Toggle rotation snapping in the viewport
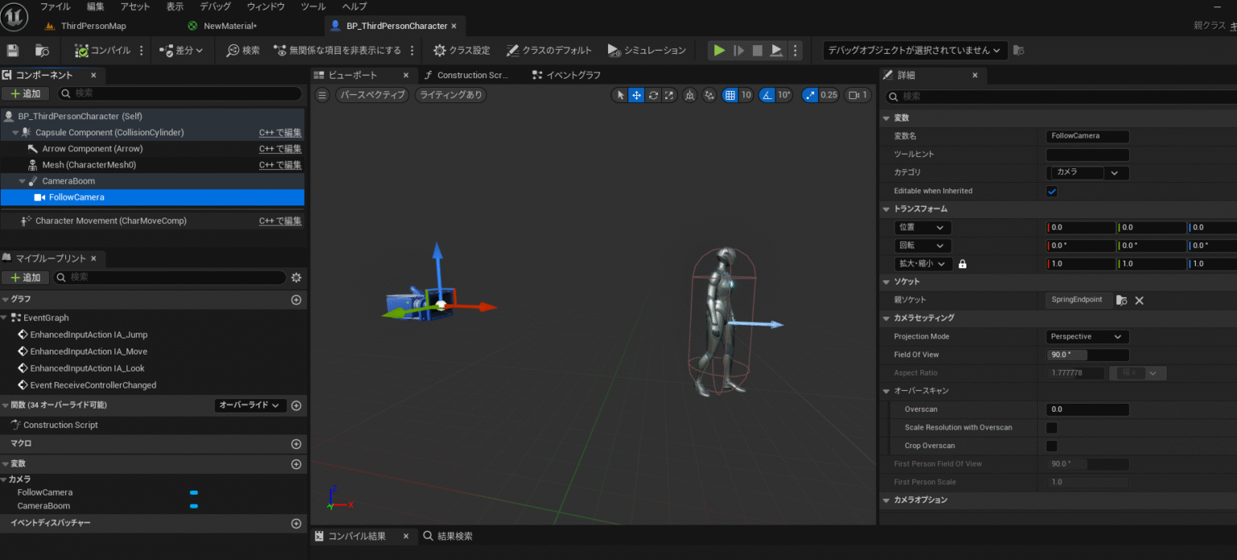 click(x=767, y=95)
